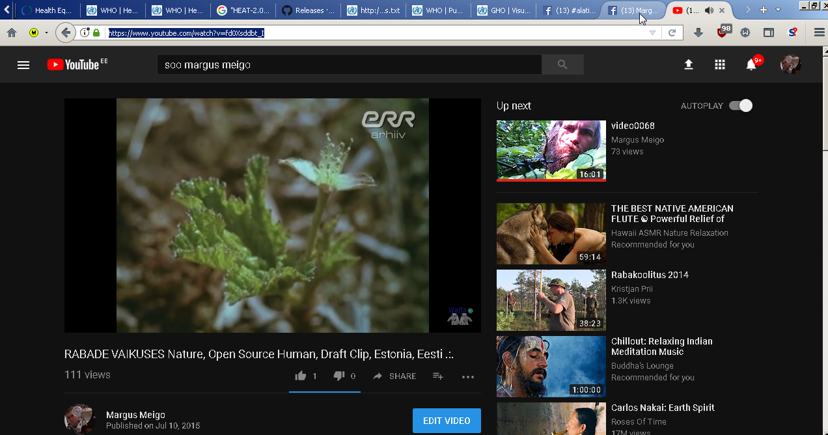The image size is (828, 435).
Task: Click the browser address bar URL
Action: [x=186, y=33]
